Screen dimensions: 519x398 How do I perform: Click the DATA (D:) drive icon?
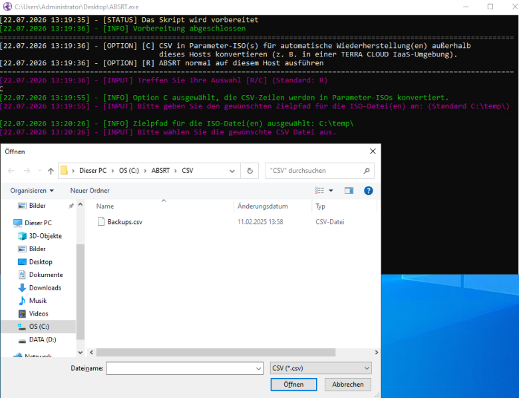pos(22,340)
